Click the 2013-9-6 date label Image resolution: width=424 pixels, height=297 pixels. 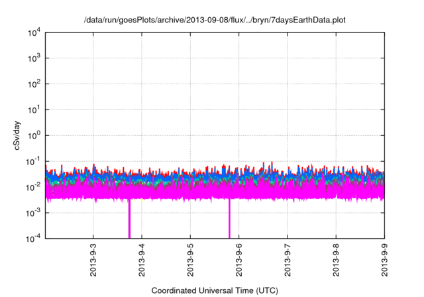coord(238,260)
